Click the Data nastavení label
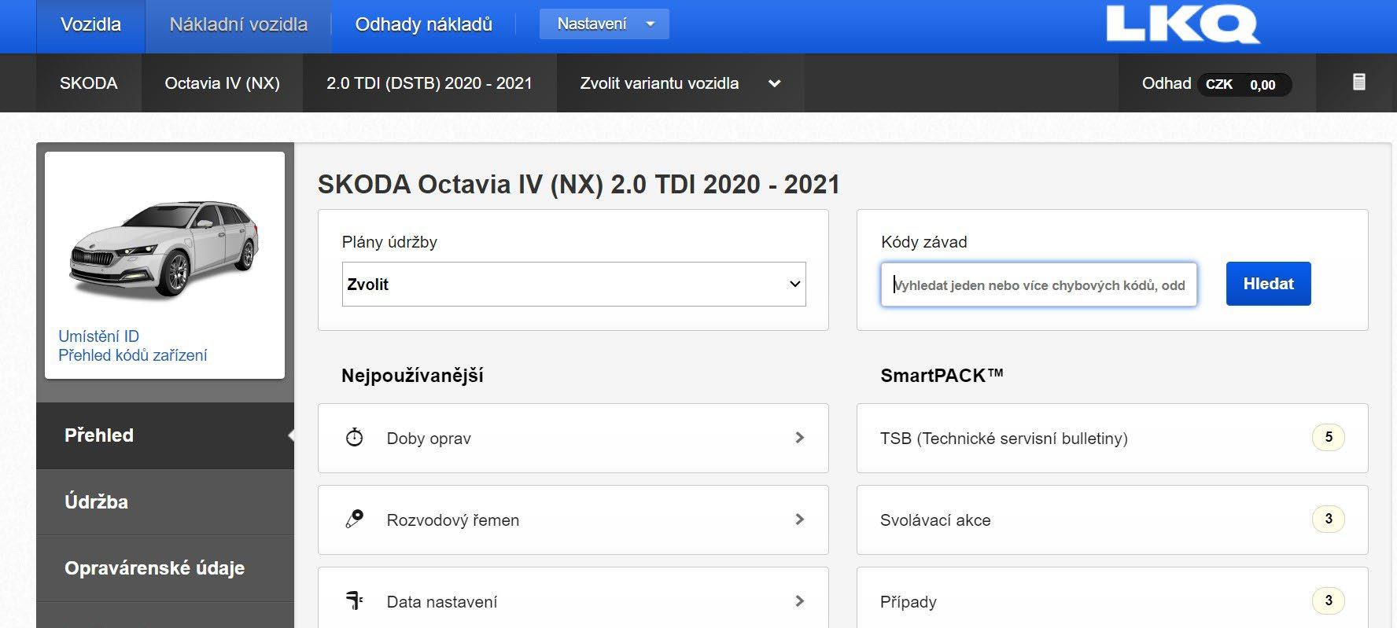Viewport: 1397px width, 628px height. click(442, 602)
